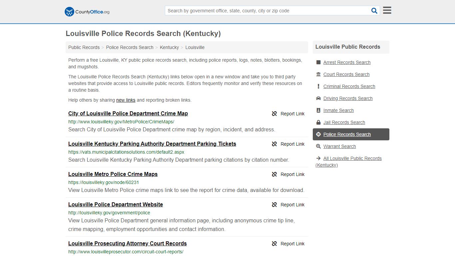Viewport: 455px width, 256px height.
Task: Click the Jail Records padlock icon
Action: [x=318, y=122]
